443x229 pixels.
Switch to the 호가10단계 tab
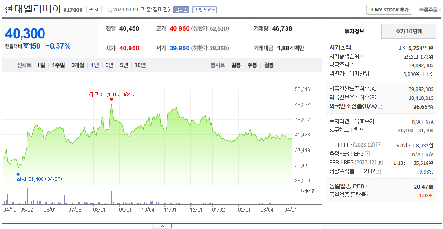click(409, 32)
